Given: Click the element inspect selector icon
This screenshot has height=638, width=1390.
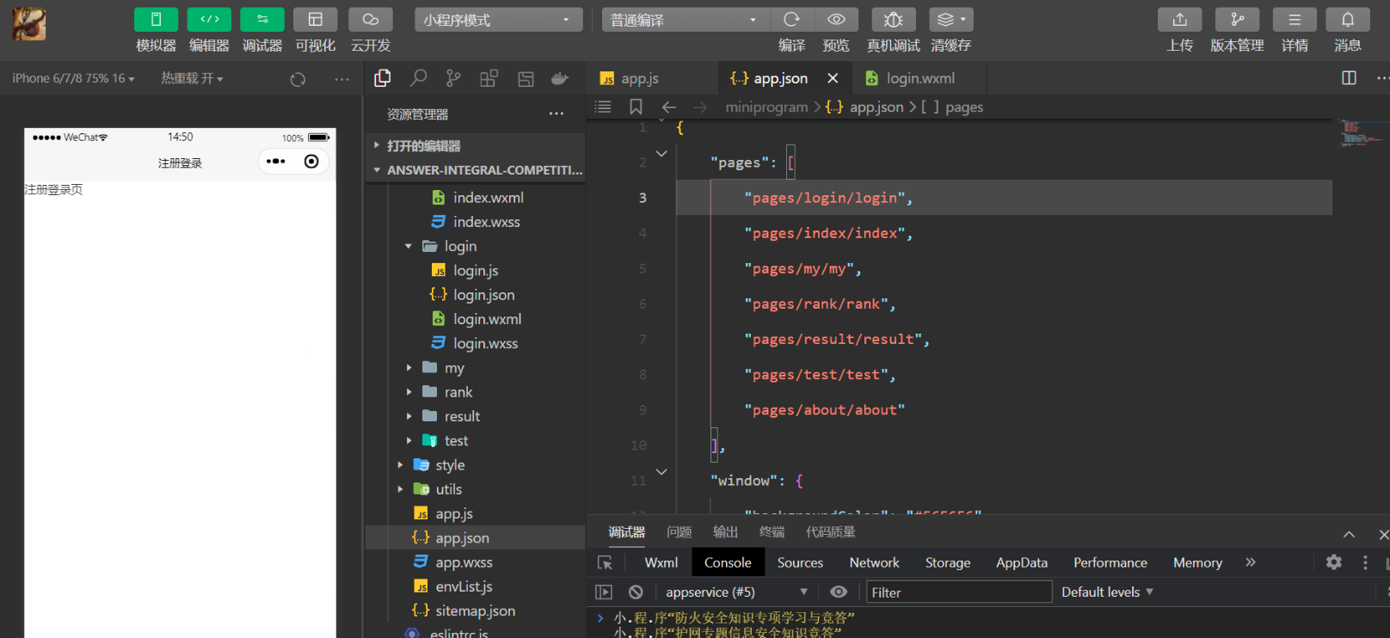Looking at the screenshot, I should click(605, 562).
